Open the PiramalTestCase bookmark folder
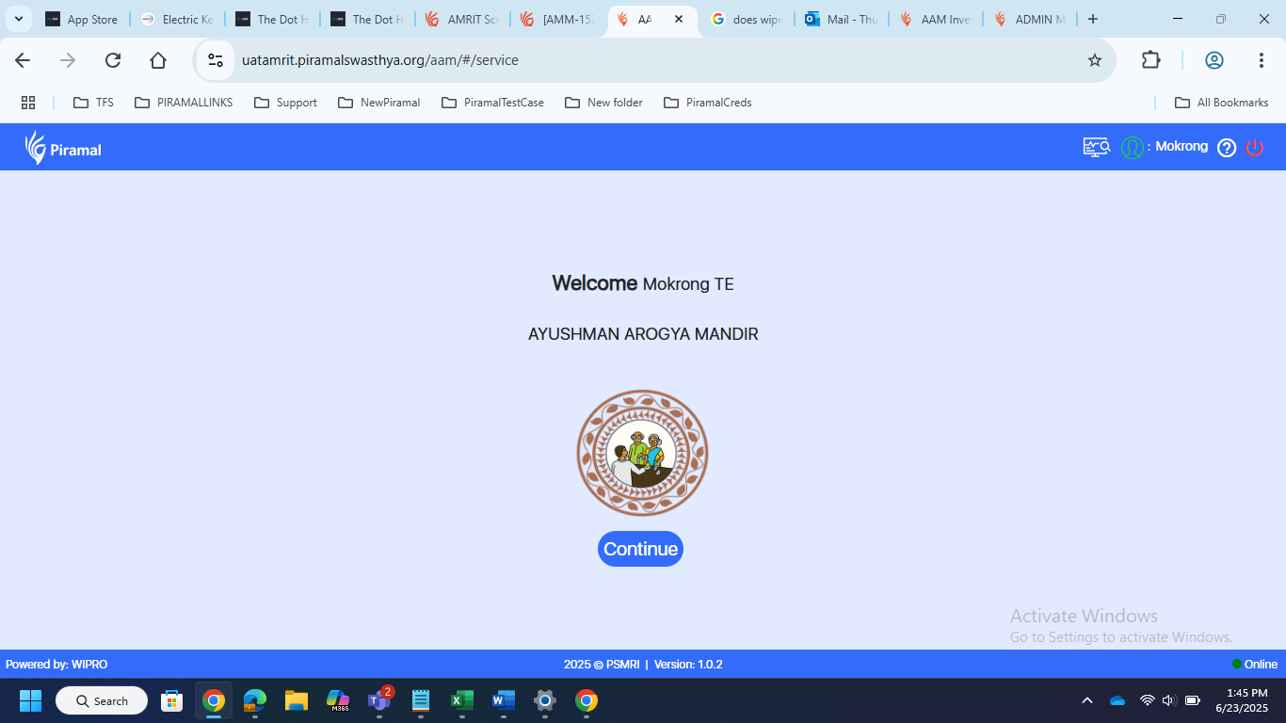This screenshot has width=1286, height=723. pyautogui.click(x=492, y=103)
